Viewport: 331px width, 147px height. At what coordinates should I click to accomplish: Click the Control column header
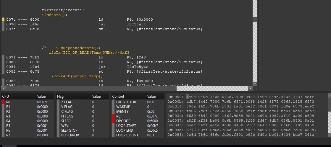tap(118, 97)
